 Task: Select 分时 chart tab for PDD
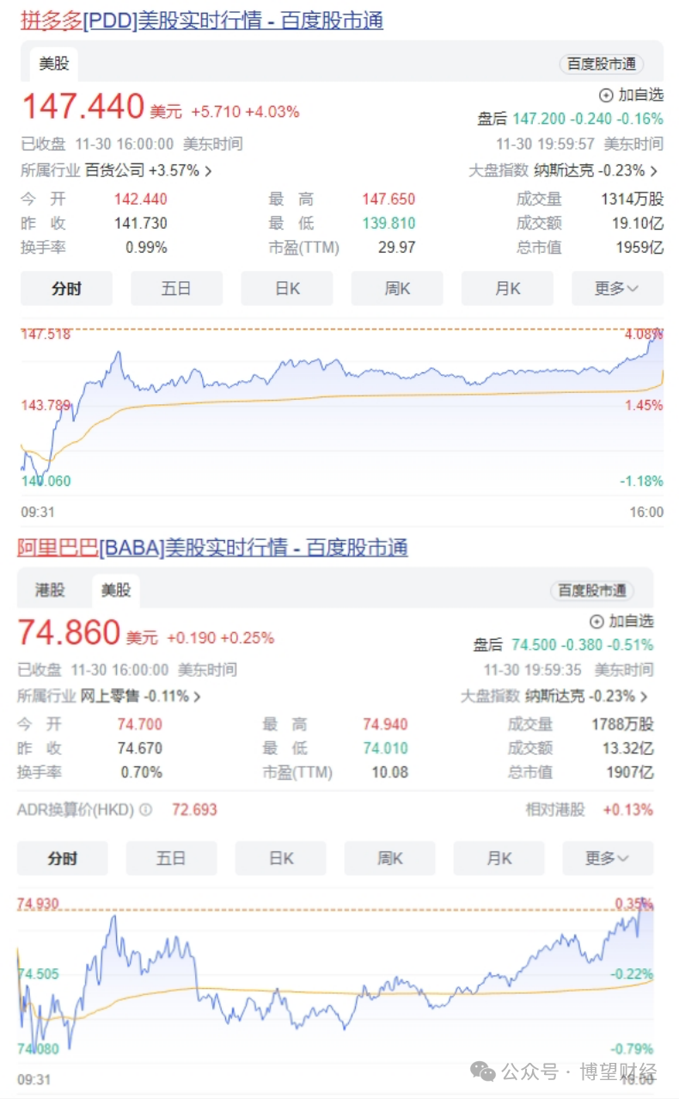(x=66, y=288)
